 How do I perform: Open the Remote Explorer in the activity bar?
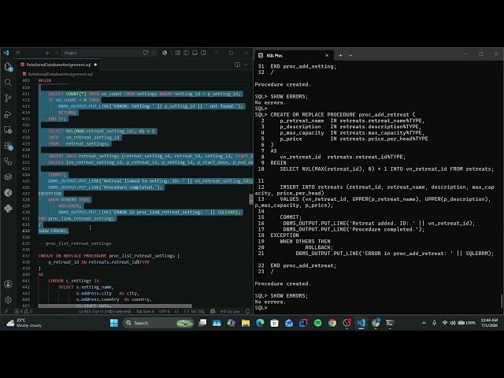coord(8,130)
